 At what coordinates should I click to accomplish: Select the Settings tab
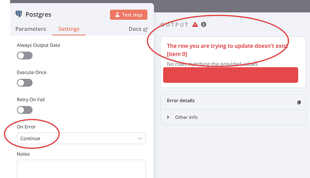pyautogui.click(x=69, y=29)
